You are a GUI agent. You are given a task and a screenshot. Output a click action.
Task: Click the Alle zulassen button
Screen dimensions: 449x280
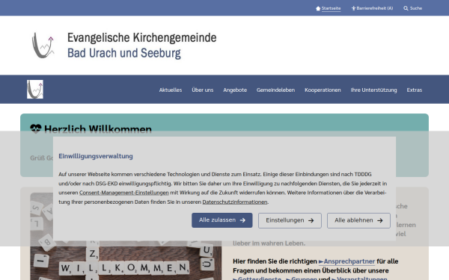click(222, 220)
